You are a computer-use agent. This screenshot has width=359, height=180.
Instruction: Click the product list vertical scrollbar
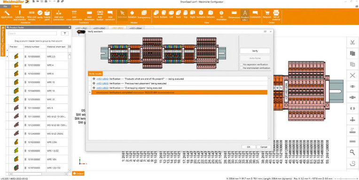coord(70,113)
